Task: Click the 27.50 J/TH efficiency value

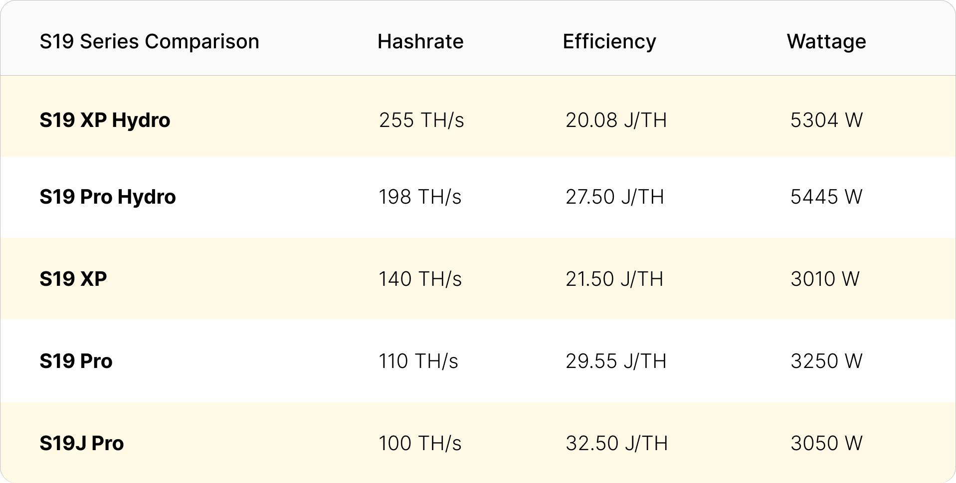Action: click(x=614, y=197)
